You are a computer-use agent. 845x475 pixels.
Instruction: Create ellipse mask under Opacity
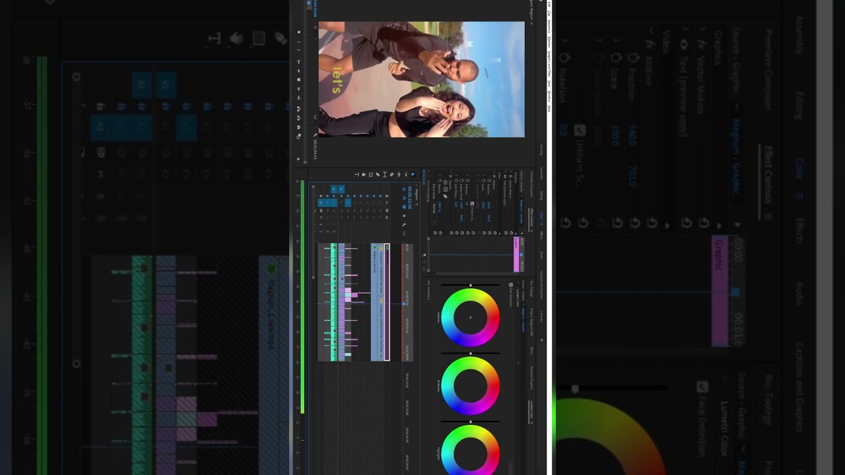tap(446, 182)
